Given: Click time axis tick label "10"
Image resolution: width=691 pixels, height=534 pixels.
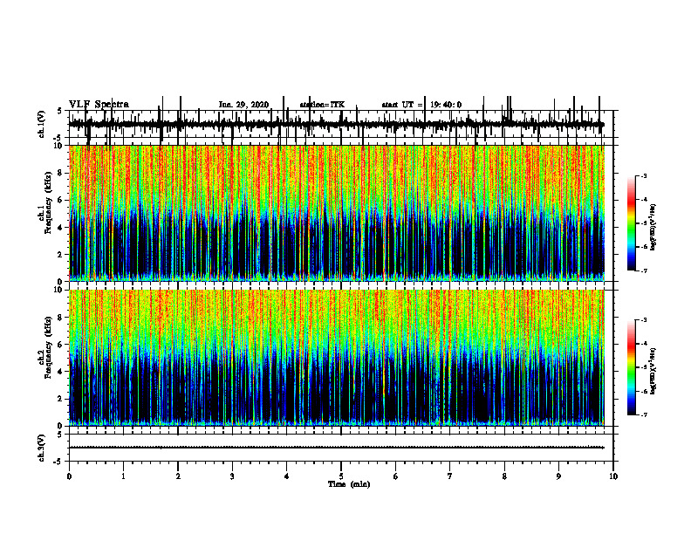Looking at the screenshot, I should tap(613, 476).
